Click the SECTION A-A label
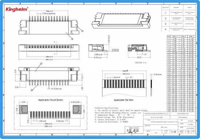 coord(141,63)
